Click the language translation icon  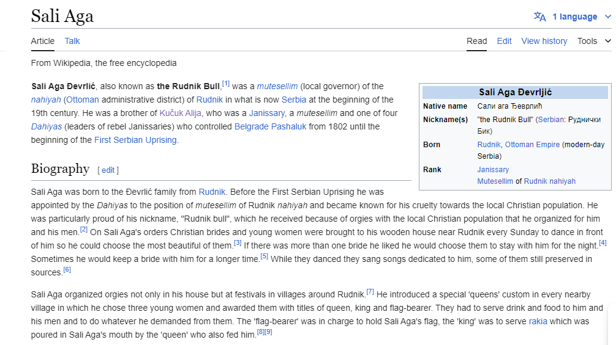tap(540, 16)
